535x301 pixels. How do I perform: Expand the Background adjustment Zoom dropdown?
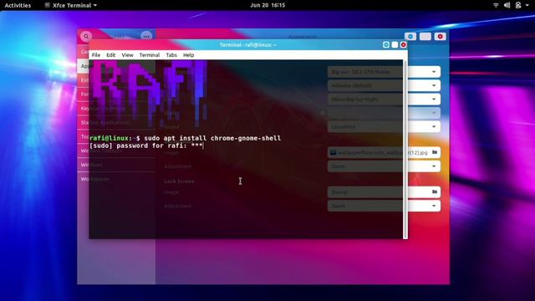(x=384, y=166)
